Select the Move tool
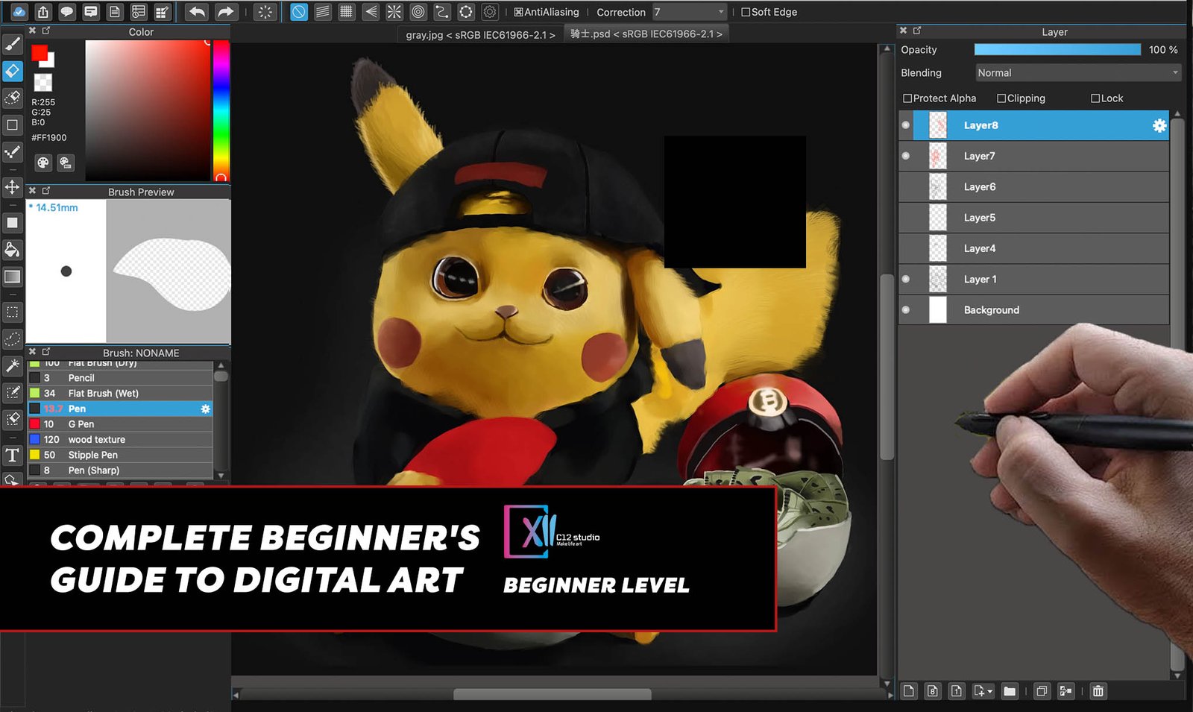The height and width of the screenshot is (712, 1193). [x=13, y=186]
